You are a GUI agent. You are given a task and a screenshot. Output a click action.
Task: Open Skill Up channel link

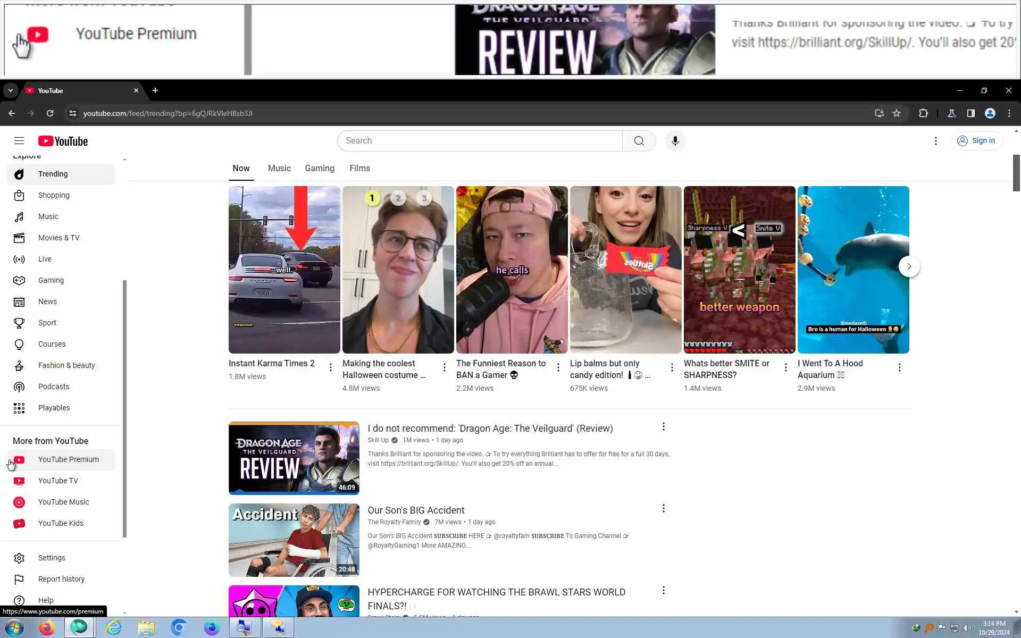378,440
